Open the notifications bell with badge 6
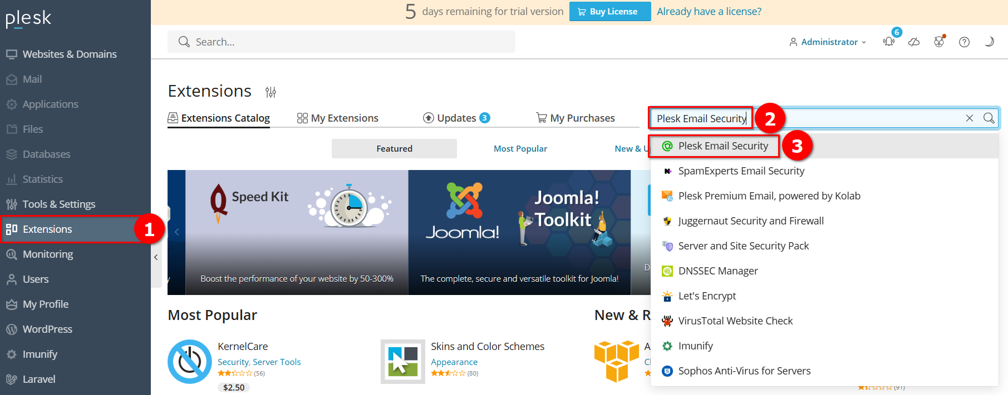The image size is (1008, 395). tap(889, 42)
